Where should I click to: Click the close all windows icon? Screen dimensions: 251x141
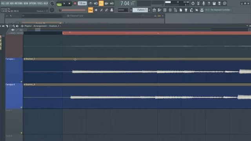point(196,10)
